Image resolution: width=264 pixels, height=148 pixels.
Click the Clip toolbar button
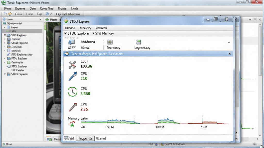click(x=39, y=14)
